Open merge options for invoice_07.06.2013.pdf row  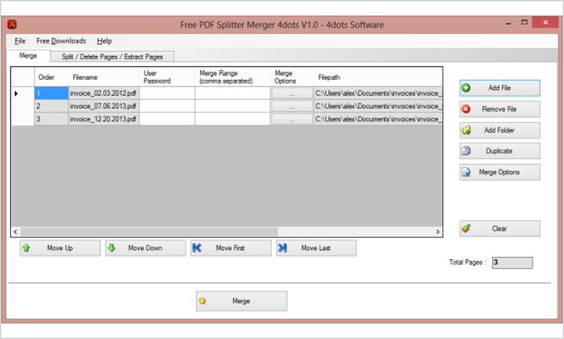pyautogui.click(x=292, y=107)
